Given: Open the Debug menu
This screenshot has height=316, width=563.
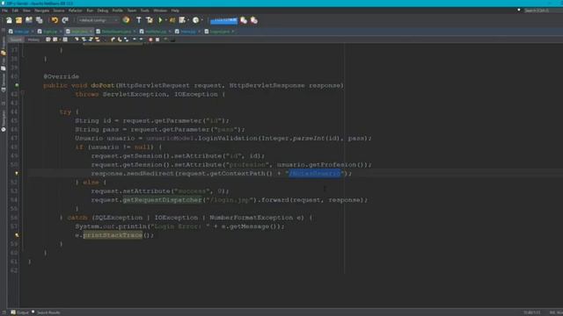Looking at the screenshot, I should click(x=103, y=11).
